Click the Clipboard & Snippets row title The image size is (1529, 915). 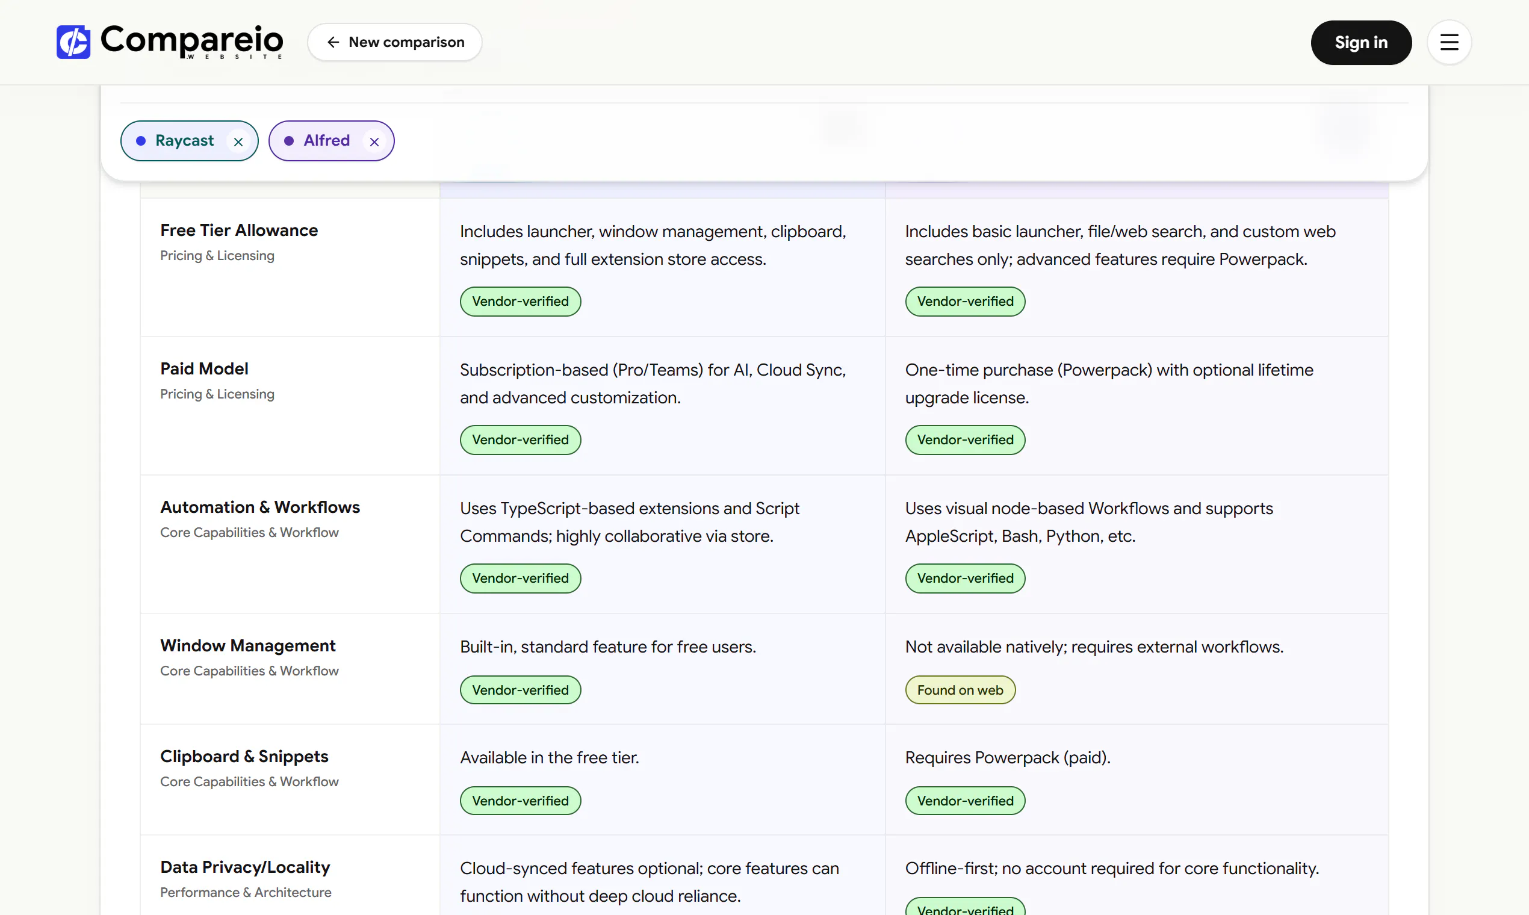coord(244,757)
